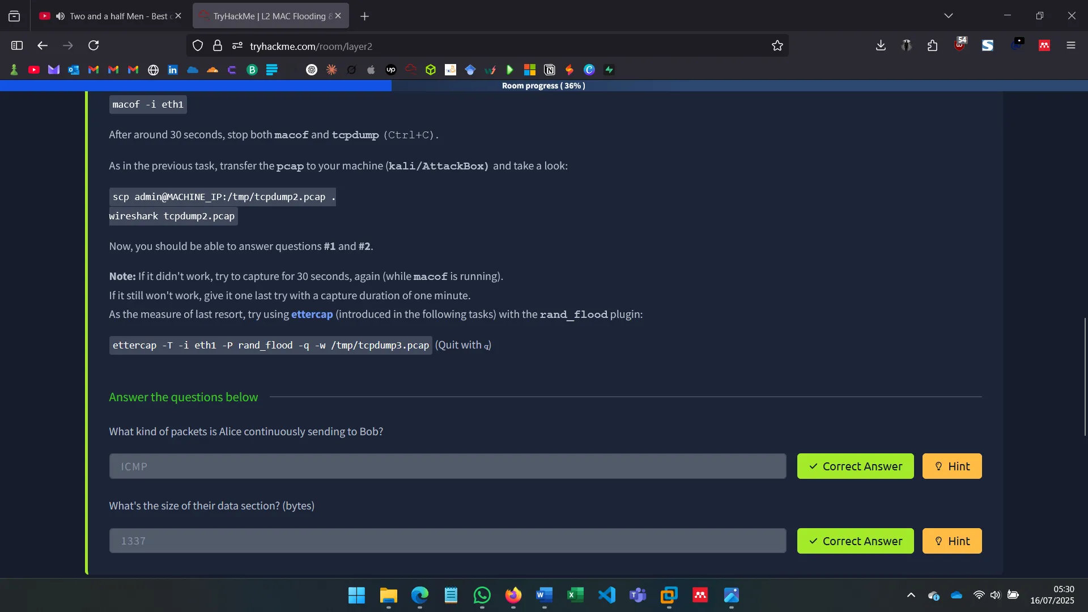
Task: Open the browser extensions puzzle-piece menu
Action: (932, 45)
